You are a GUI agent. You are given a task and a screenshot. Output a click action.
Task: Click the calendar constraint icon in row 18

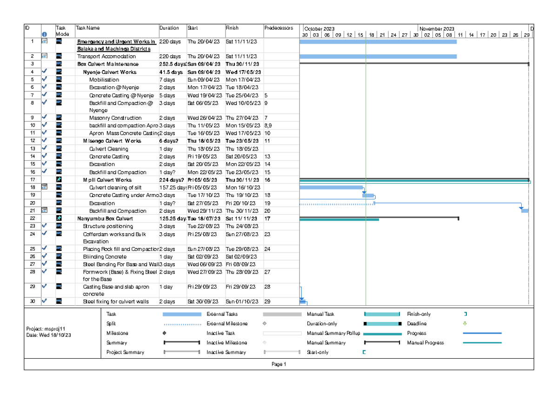pyautogui.click(x=44, y=187)
